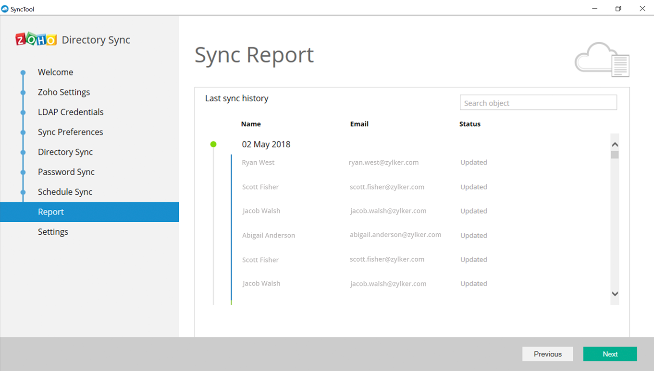Image resolution: width=654 pixels, height=371 pixels.
Task: Click the scrollbar down arrow
Action: [615, 294]
